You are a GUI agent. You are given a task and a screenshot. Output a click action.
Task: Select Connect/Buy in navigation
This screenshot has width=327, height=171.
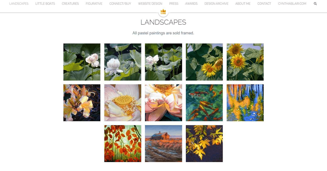click(x=120, y=4)
